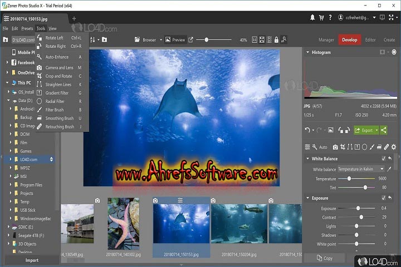
Task: Open the Export dropdown arrow
Action: point(376,130)
